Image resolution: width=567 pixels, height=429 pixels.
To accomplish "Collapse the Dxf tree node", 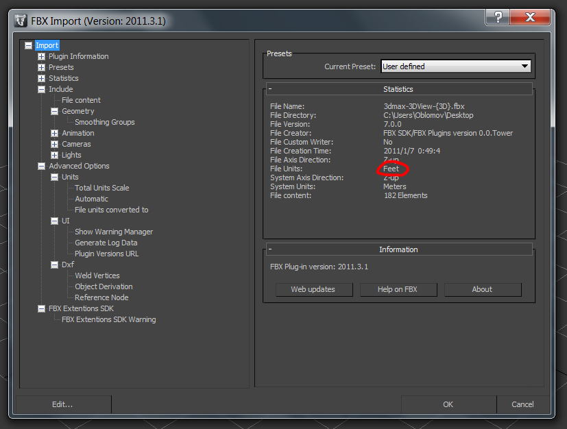I will [55, 265].
